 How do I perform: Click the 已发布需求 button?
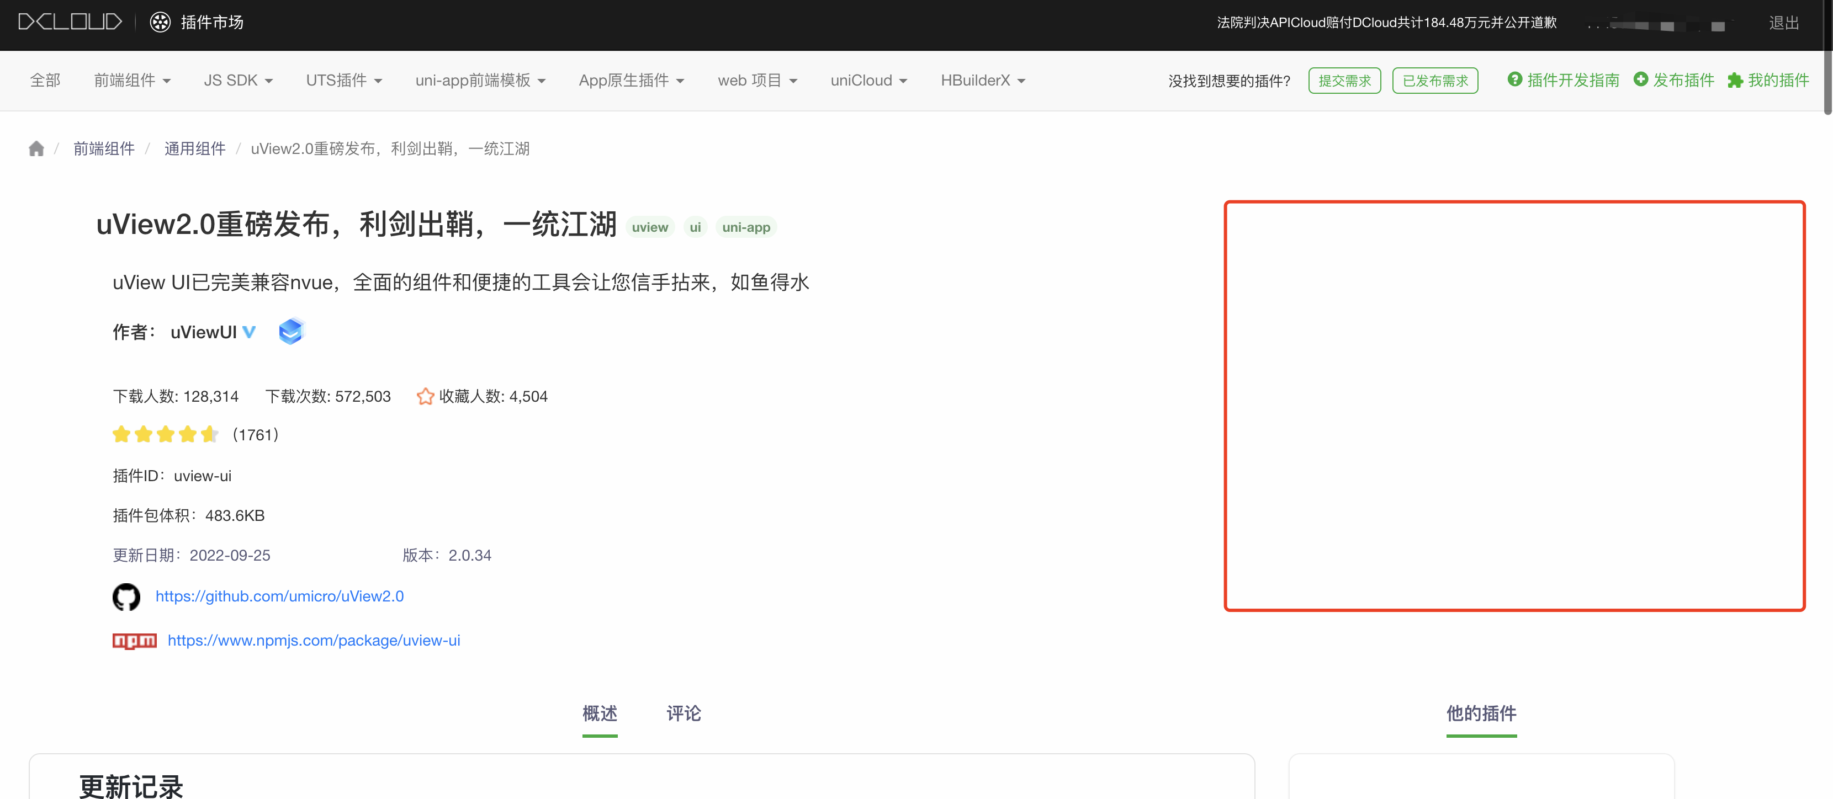coord(1435,81)
